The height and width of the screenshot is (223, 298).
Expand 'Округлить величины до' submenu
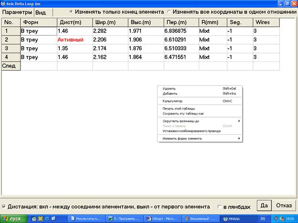coord(200,121)
